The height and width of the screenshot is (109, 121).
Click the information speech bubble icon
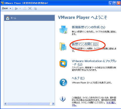tap(63, 99)
